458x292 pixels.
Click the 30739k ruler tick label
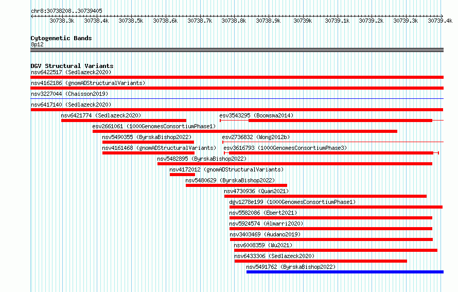click(303, 21)
